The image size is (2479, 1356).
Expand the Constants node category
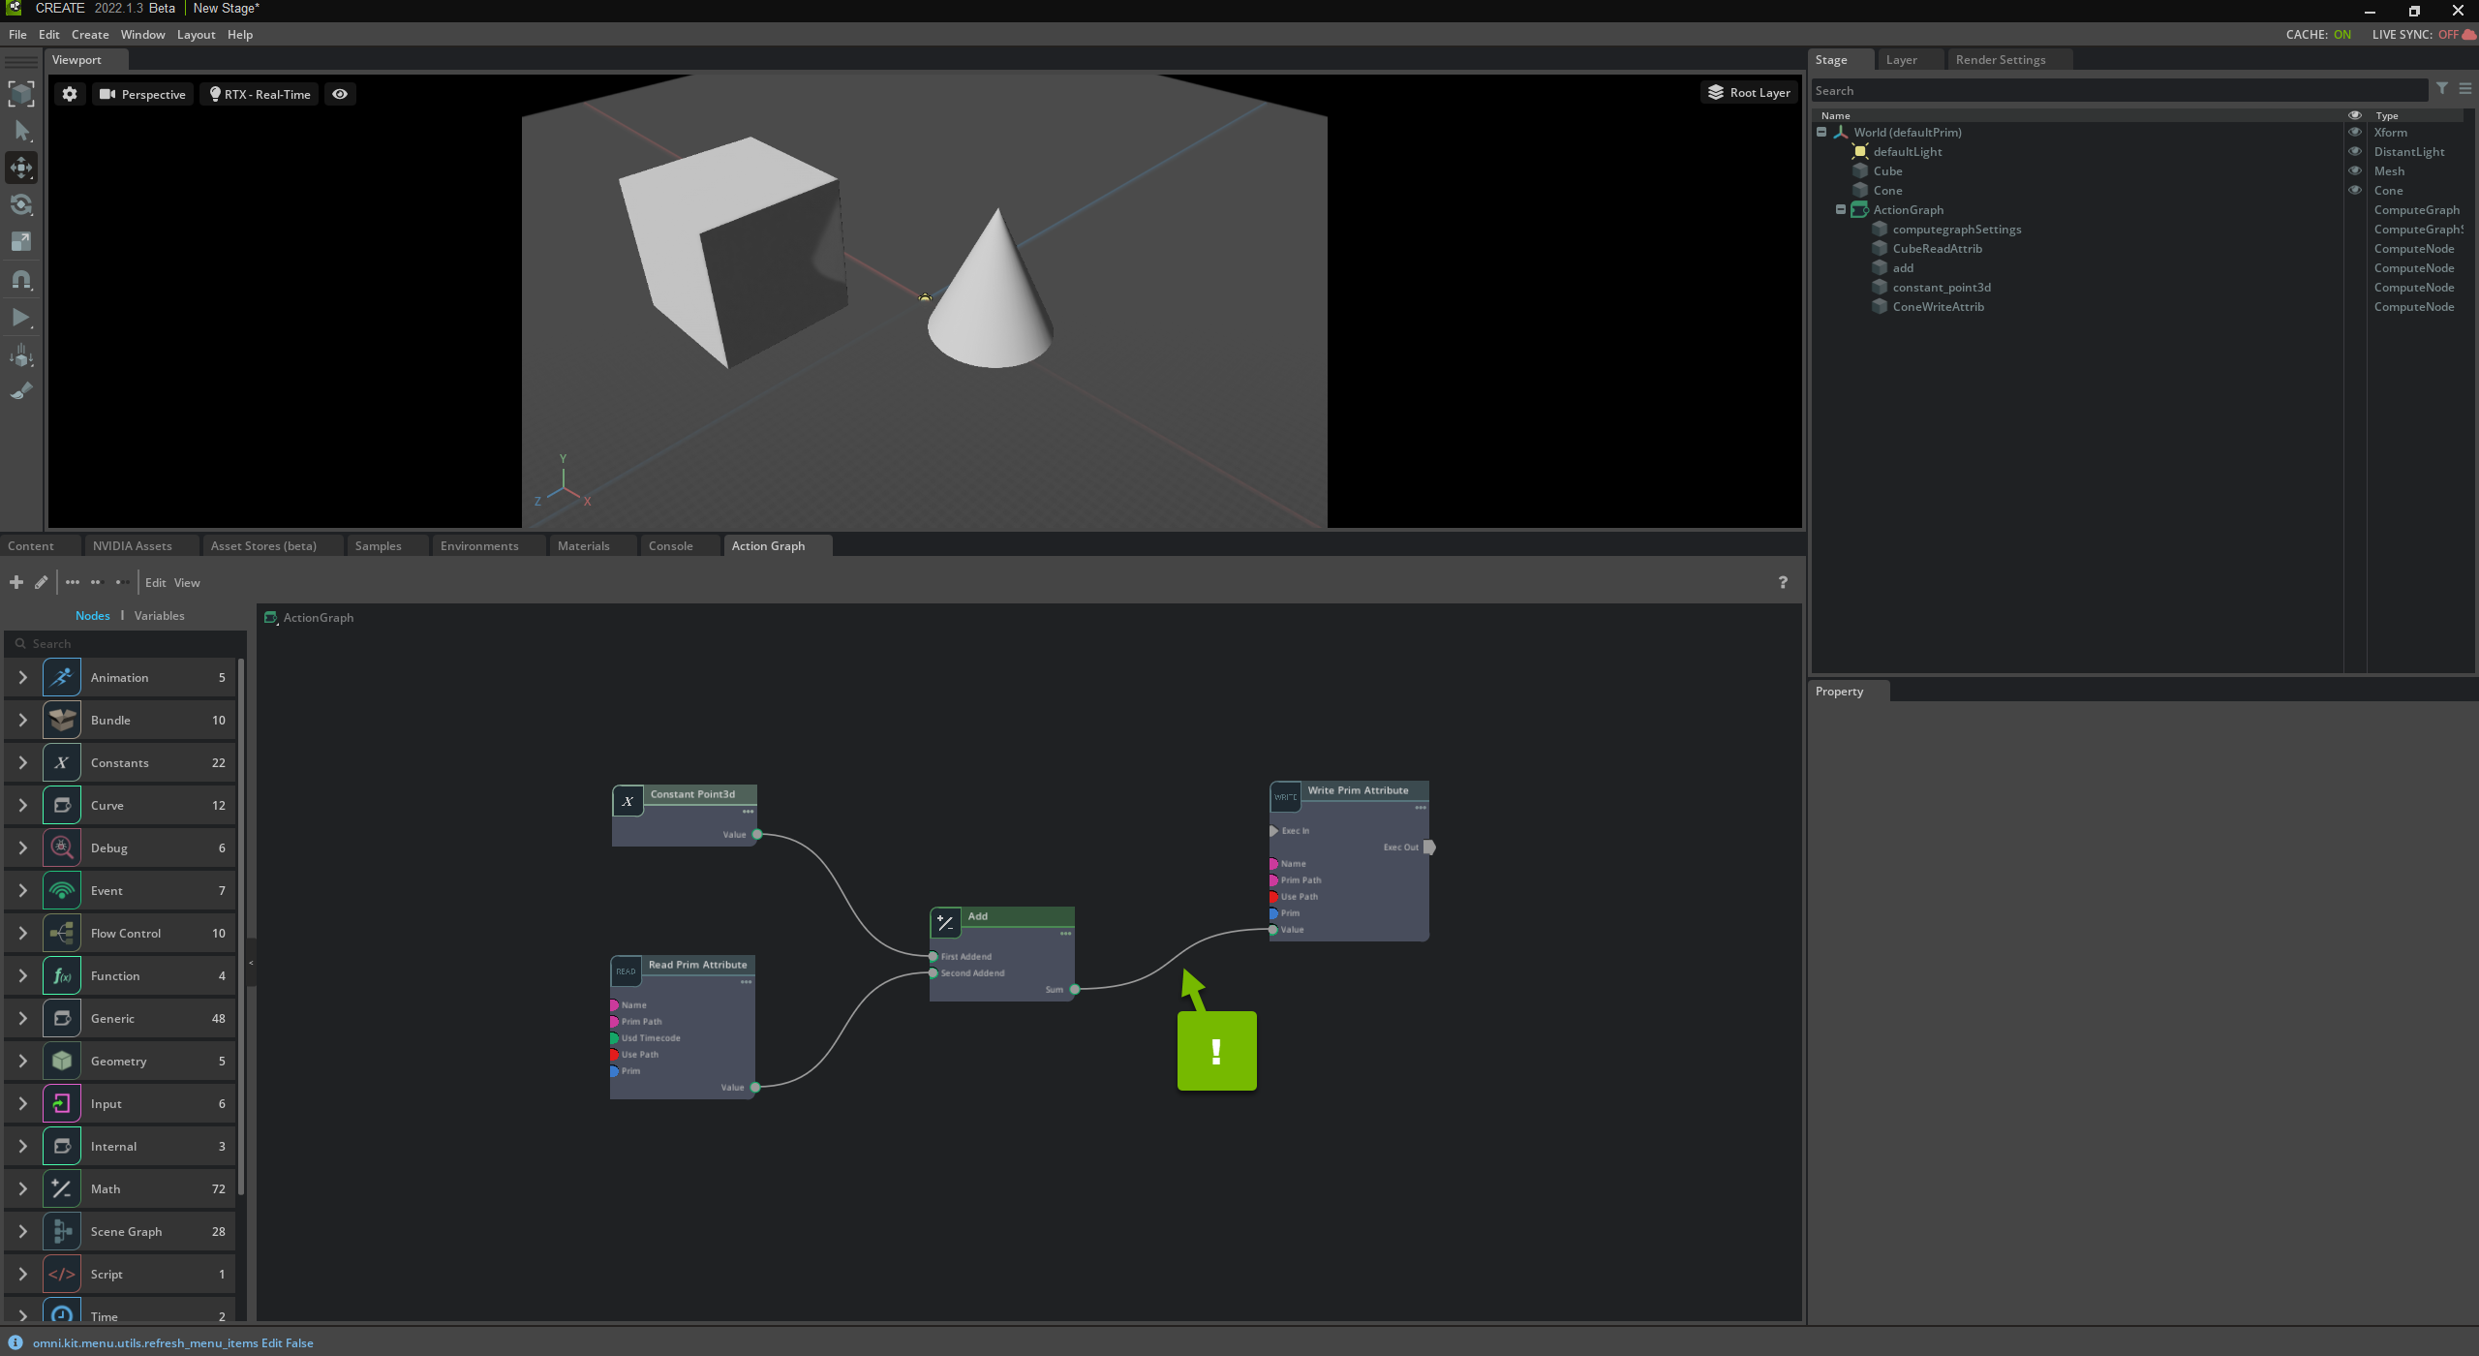click(x=22, y=762)
